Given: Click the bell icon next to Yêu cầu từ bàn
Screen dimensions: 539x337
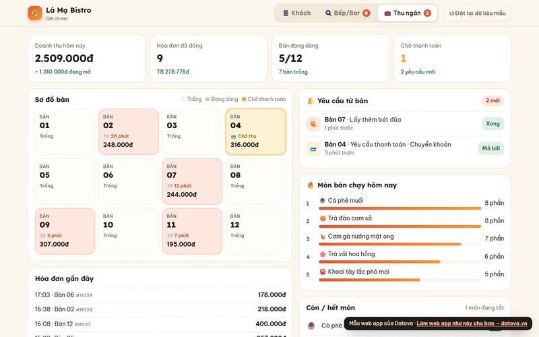Looking at the screenshot, I should [311, 100].
